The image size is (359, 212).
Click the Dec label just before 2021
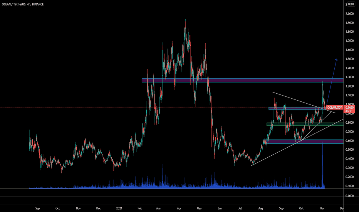point(98,208)
